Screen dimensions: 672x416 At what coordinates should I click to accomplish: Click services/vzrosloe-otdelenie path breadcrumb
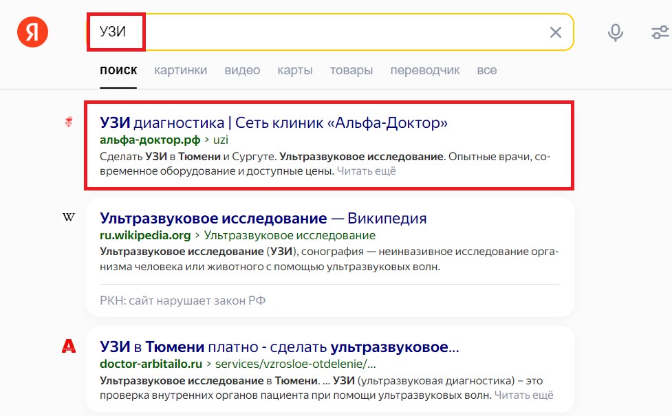[295, 364]
